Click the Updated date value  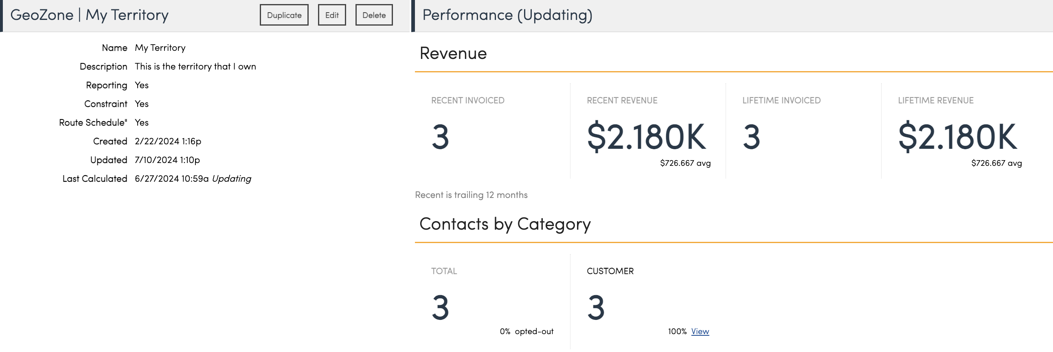(167, 160)
